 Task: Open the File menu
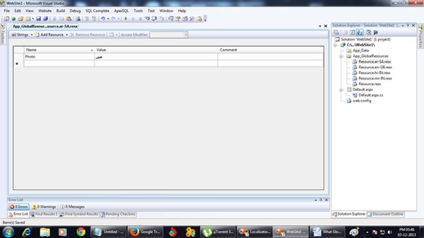pyautogui.click(x=7, y=11)
